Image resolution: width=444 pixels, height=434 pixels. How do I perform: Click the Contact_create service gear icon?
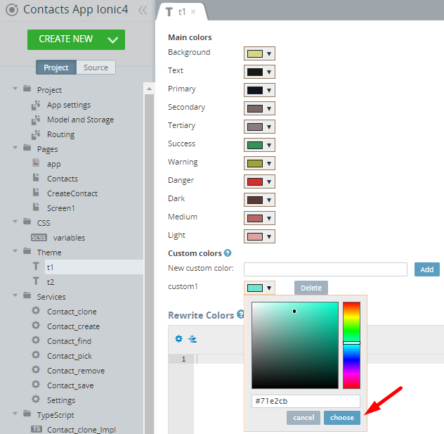(x=36, y=325)
